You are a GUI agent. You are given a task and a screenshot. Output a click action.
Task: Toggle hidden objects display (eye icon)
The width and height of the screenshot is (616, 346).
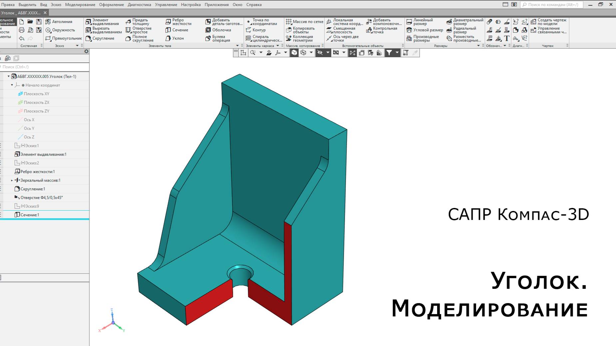319,52
